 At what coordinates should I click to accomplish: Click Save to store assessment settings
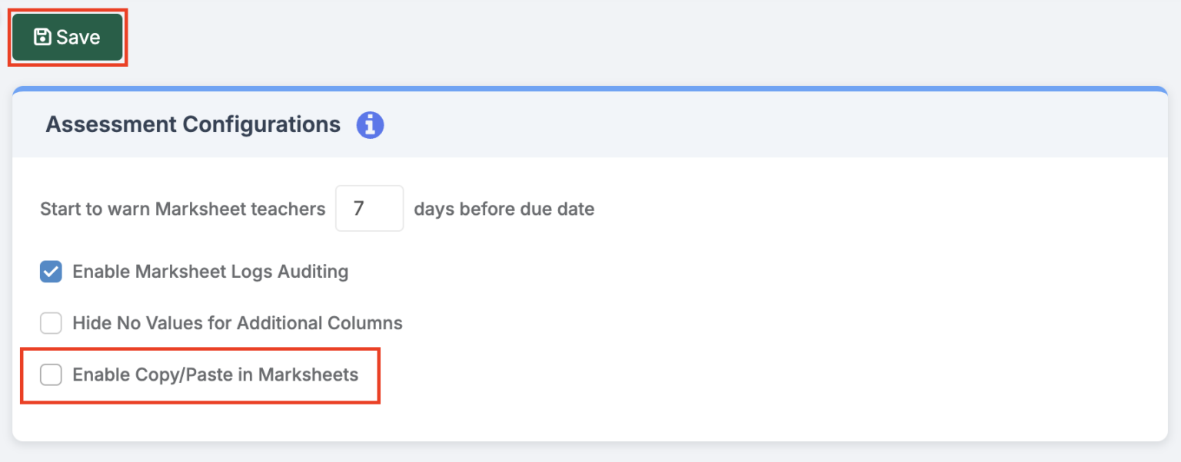coord(67,36)
